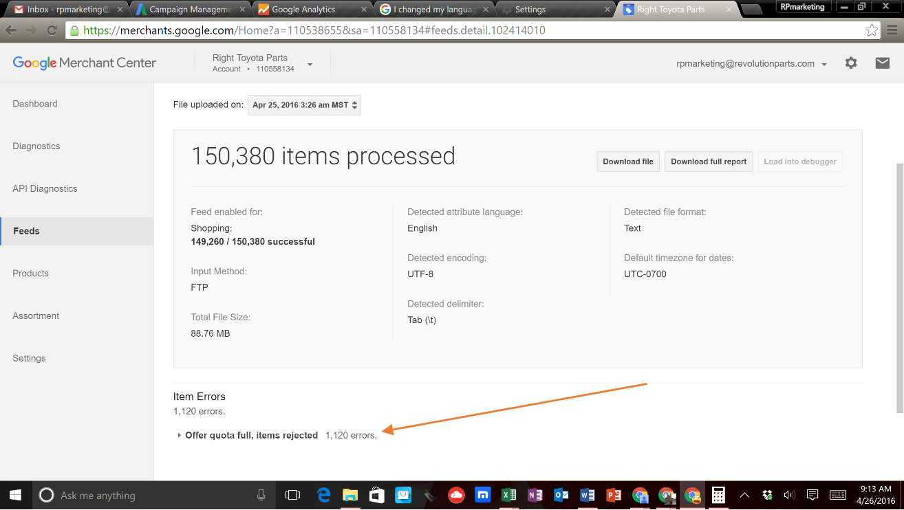Image resolution: width=904 pixels, height=510 pixels.
Task: Open Assortment in the sidebar
Action: [x=36, y=316]
